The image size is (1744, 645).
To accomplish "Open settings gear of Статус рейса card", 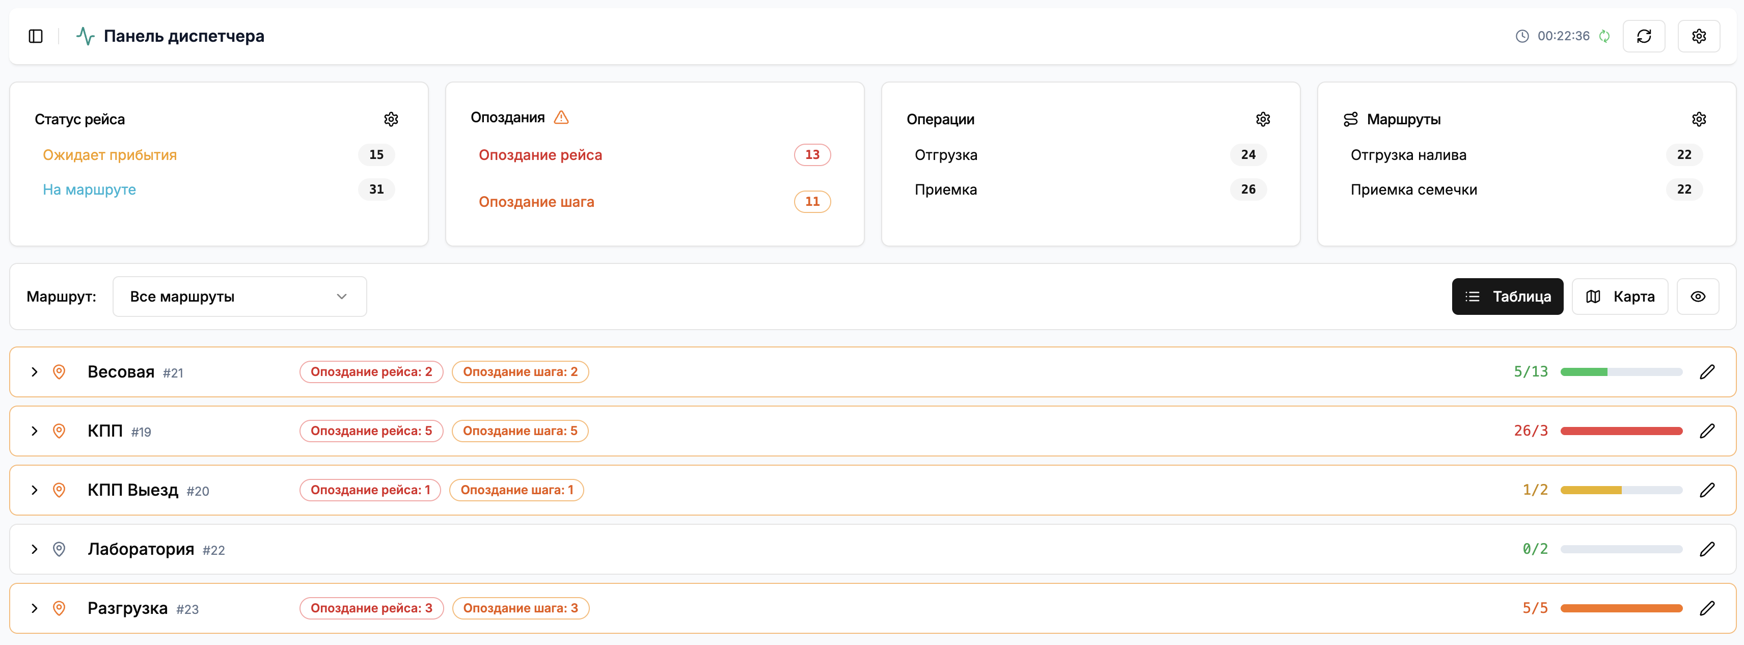I will [391, 119].
